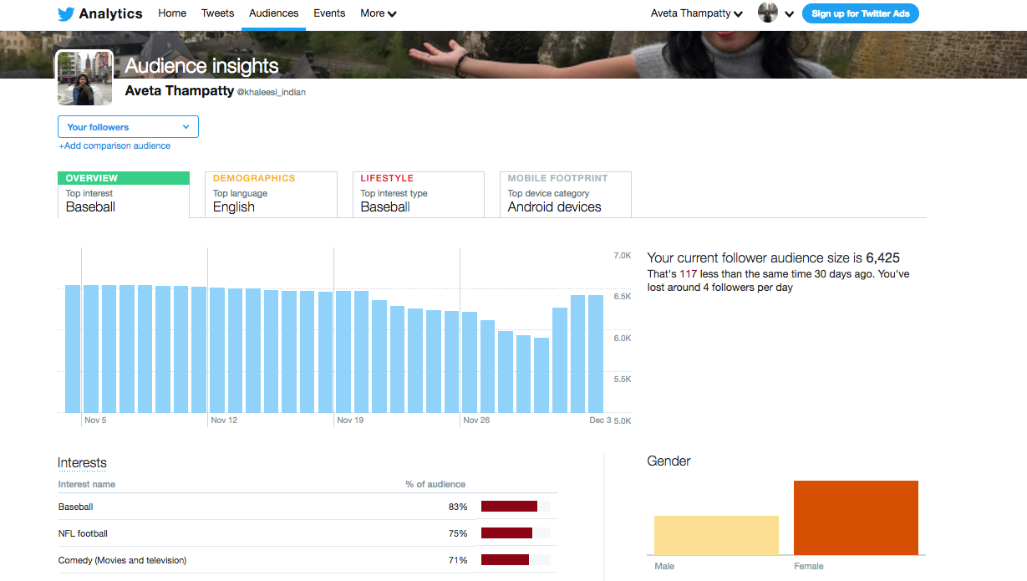
Task: Click the large profile photo thumbnail
Action: click(x=84, y=78)
